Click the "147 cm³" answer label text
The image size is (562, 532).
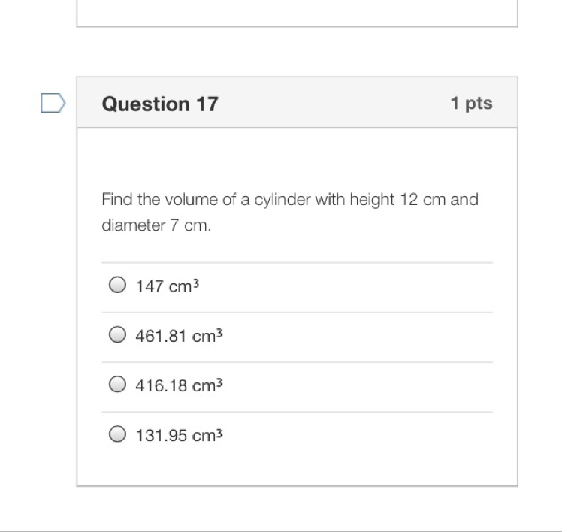(x=167, y=286)
